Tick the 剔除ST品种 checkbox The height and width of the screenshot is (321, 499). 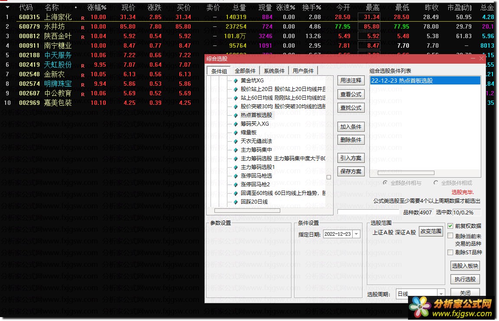[x=450, y=252]
